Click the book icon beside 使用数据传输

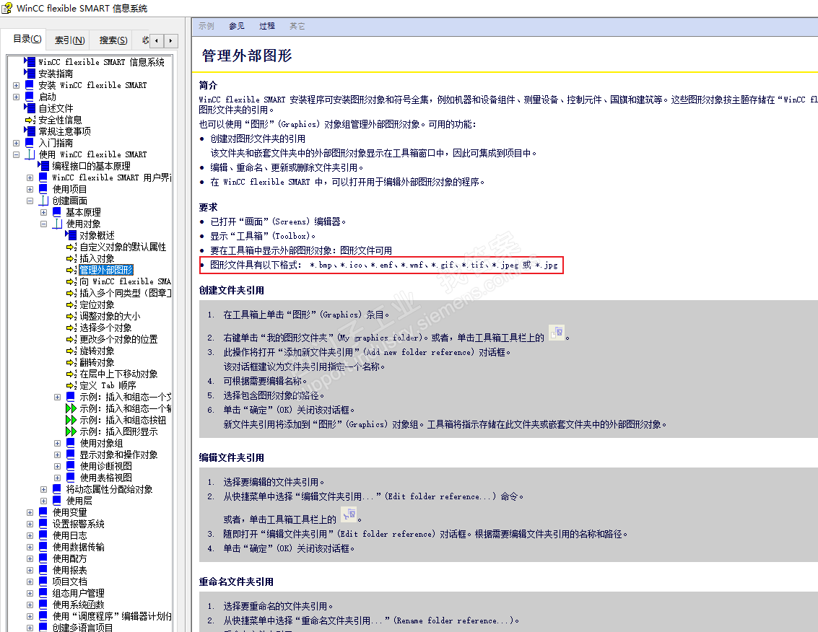43,547
